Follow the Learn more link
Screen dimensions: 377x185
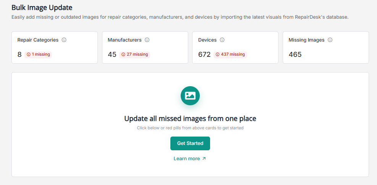point(187,159)
